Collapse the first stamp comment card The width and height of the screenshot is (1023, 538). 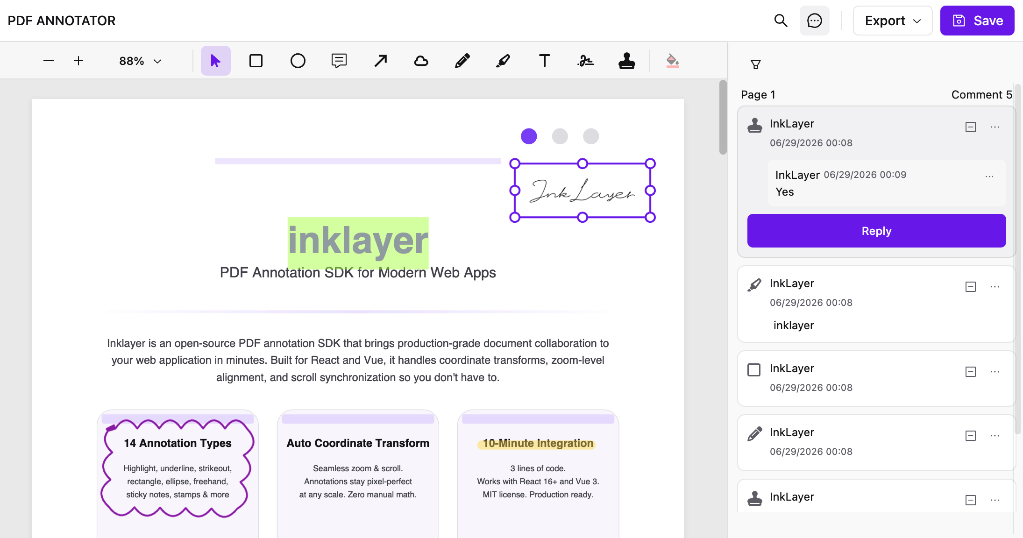(x=971, y=127)
